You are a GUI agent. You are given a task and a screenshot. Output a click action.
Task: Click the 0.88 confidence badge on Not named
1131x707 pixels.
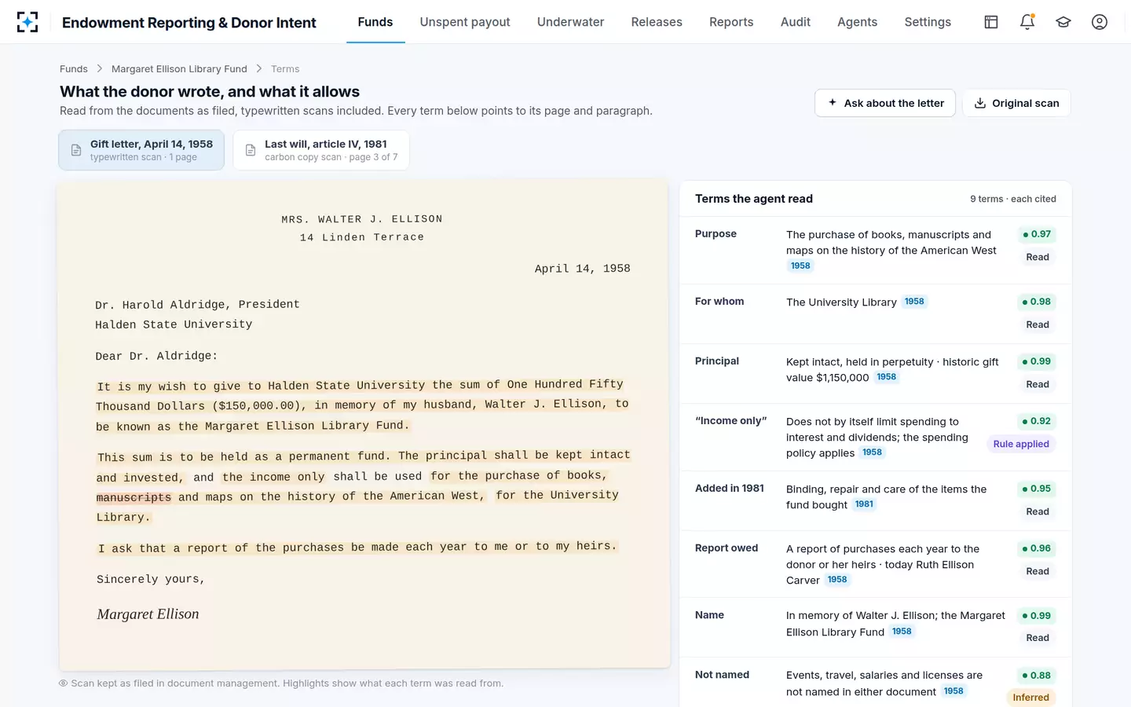(1036, 676)
